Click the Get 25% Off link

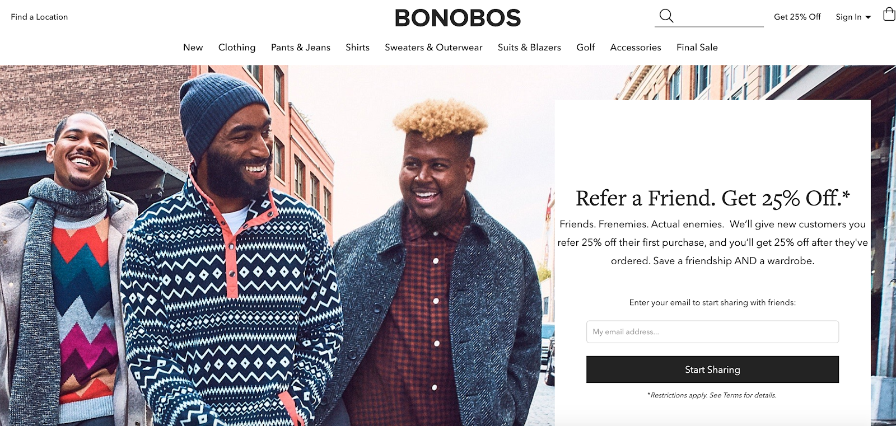[797, 17]
